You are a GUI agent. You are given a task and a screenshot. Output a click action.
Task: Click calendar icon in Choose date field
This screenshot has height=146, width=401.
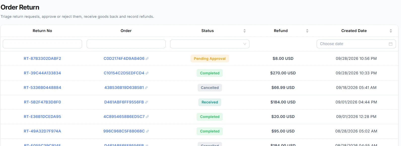tap(390, 44)
